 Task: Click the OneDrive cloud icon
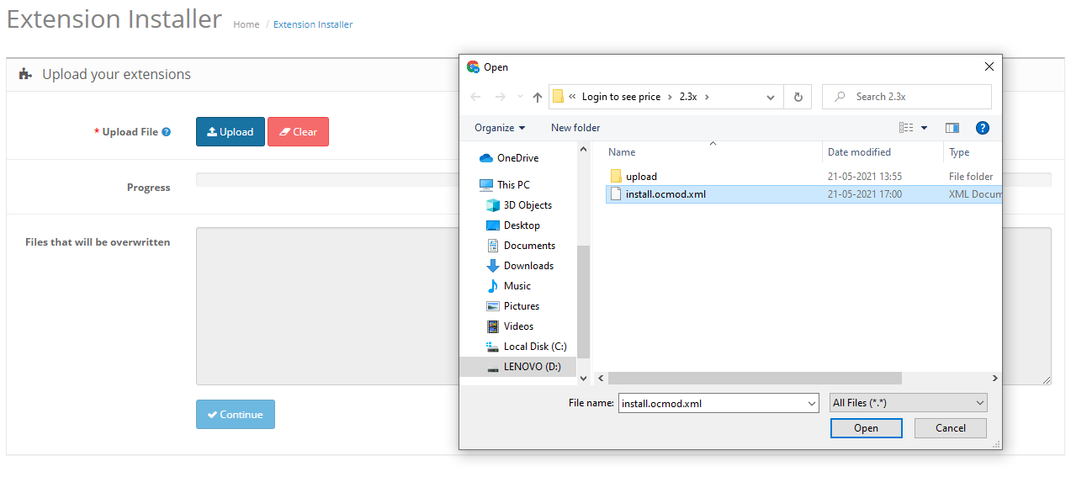[x=485, y=158]
